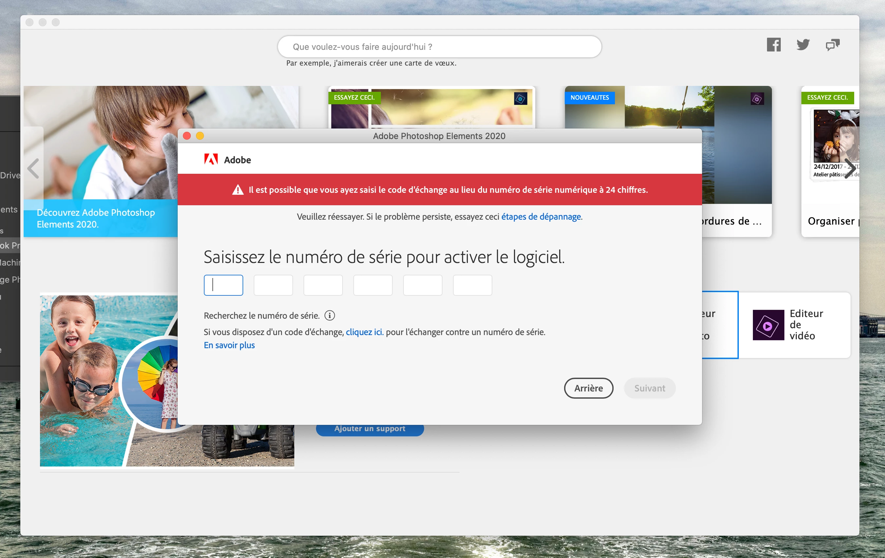
Task: Advance carousel with right chevron arrow
Action: [x=850, y=169]
